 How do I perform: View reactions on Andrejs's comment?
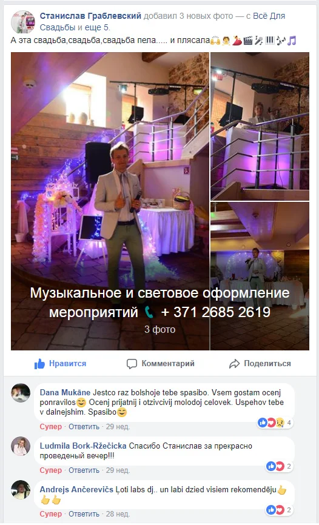[x=280, y=510]
